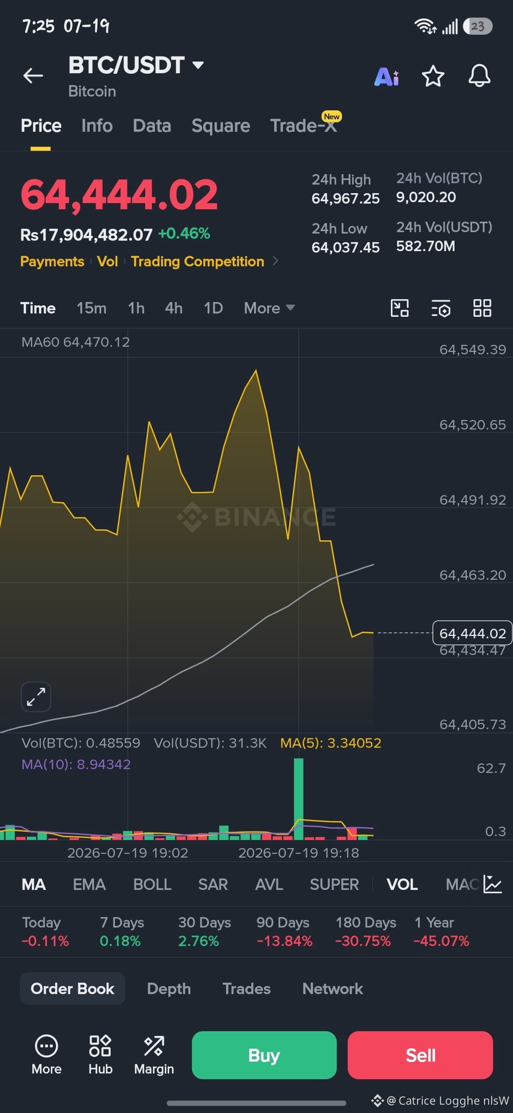Tap the cellular signal icon
This screenshot has width=513, height=1113.
pos(450,27)
